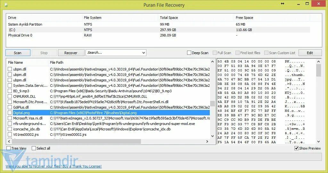Image resolution: width=328 pixels, height=173 pixels.
Task: Select the (C:) drive row
Action: [159, 30]
